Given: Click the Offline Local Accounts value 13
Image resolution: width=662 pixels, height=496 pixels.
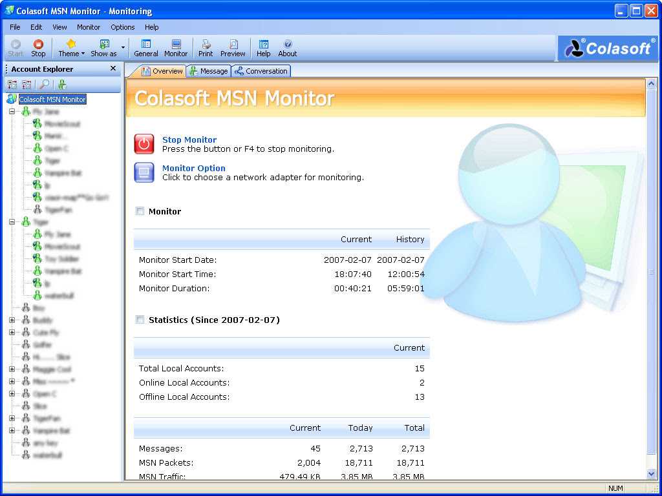Looking at the screenshot, I should coord(419,397).
